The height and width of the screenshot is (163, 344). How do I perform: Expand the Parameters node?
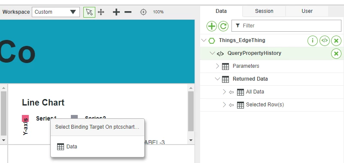[x=217, y=66]
